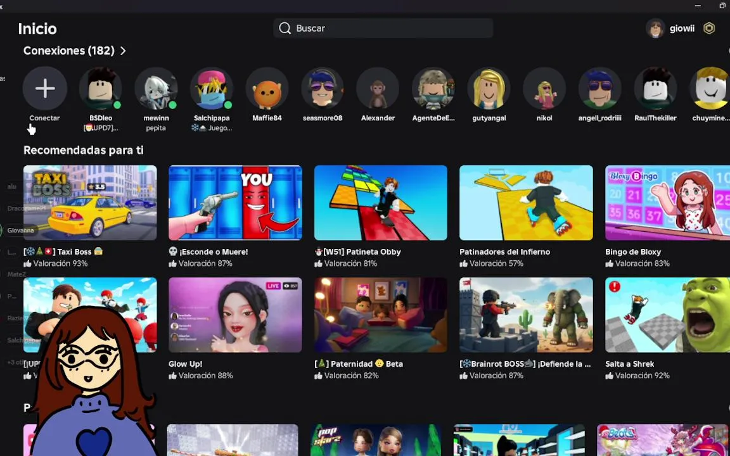Click Recomendadas para ti heading
This screenshot has width=730, height=456.
click(84, 150)
